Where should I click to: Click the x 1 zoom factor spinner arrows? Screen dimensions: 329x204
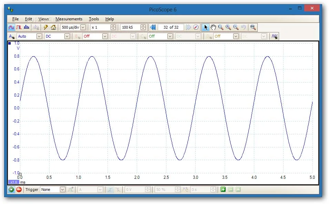(x=113, y=27)
